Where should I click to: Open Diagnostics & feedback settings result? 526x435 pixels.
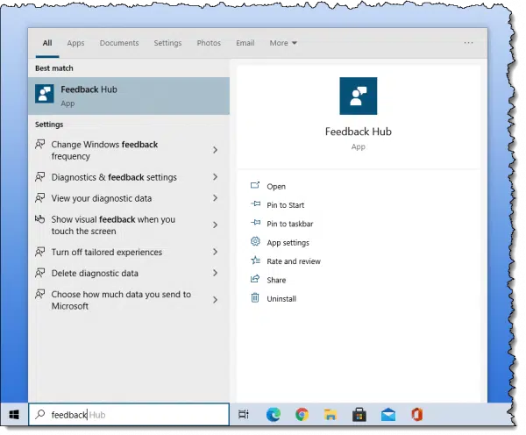coord(127,177)
